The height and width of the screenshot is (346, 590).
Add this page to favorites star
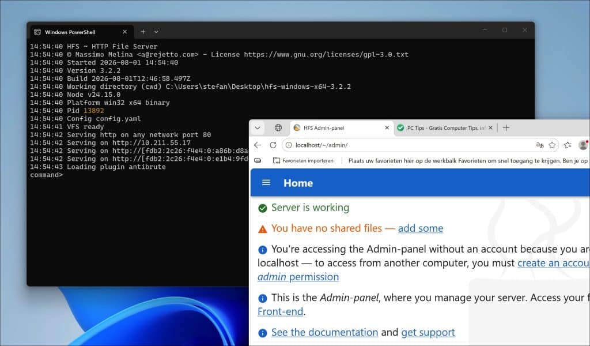coord(552,145)
